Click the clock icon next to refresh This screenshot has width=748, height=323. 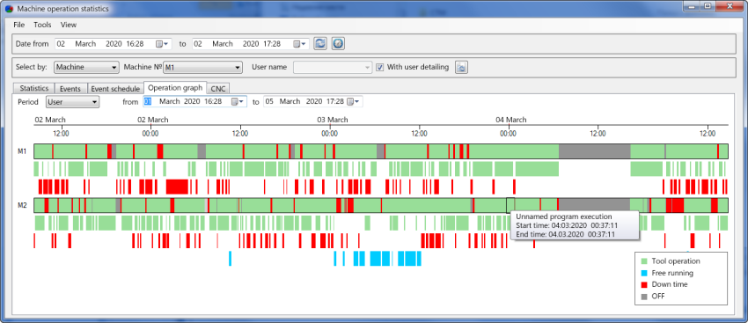[338, 43]
